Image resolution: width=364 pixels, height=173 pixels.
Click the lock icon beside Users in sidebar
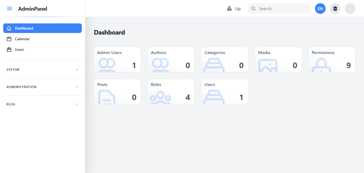[9, 50]
